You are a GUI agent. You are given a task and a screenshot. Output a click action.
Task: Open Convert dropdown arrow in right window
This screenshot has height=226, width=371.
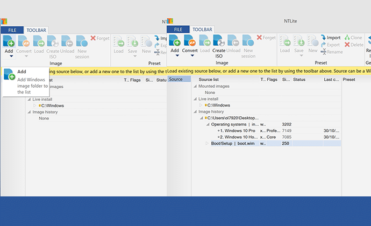[x=192, y=55]
